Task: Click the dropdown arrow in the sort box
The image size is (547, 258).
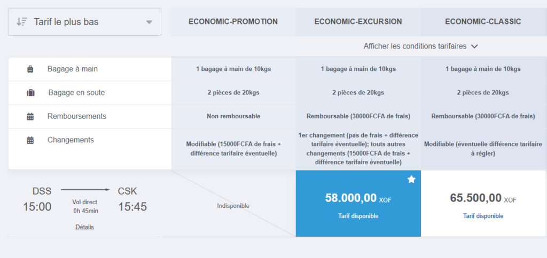Action: pos(149,22)
